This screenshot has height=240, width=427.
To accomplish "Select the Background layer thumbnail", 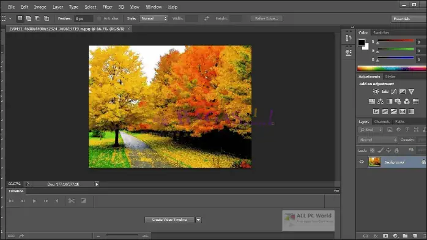I will (x=374, y=162).
